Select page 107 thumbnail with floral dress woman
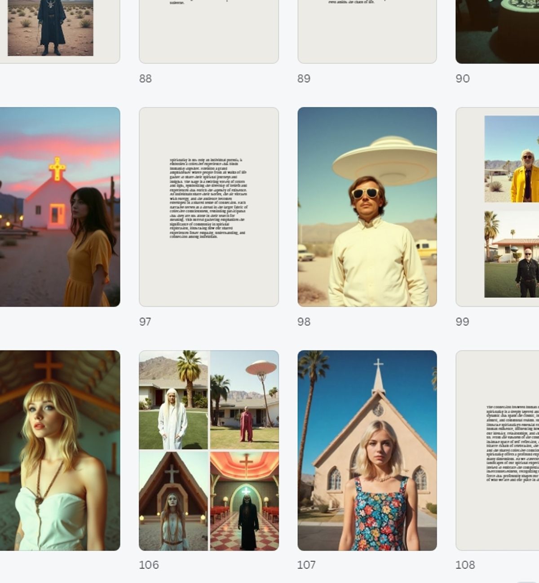Viewport: 539px width, 583px height. coord(367,450)
